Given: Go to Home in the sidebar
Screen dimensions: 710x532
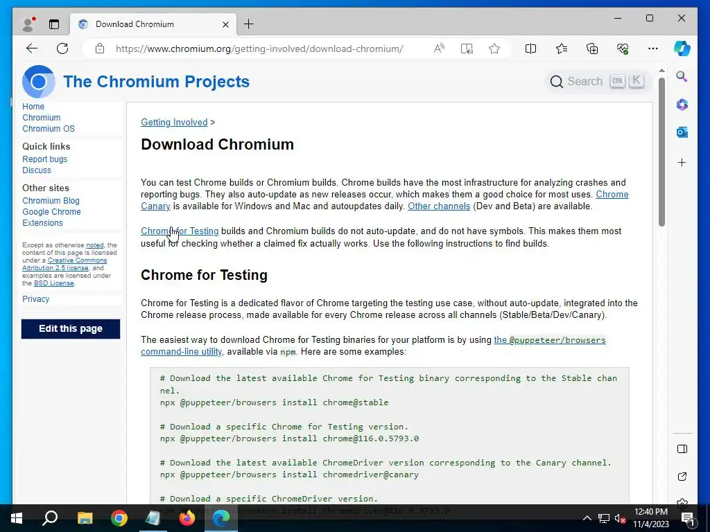Looking at the screenshot, I should click(x=33, y=107).
